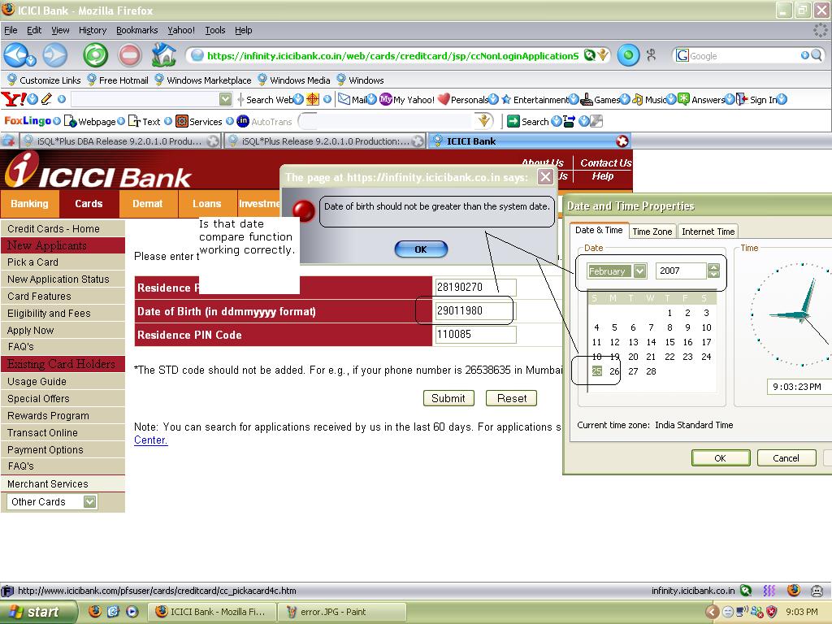Viewport: 832px width, 624px height.
Task: Click the Firefox back arrow button
Action: (16, 55)
